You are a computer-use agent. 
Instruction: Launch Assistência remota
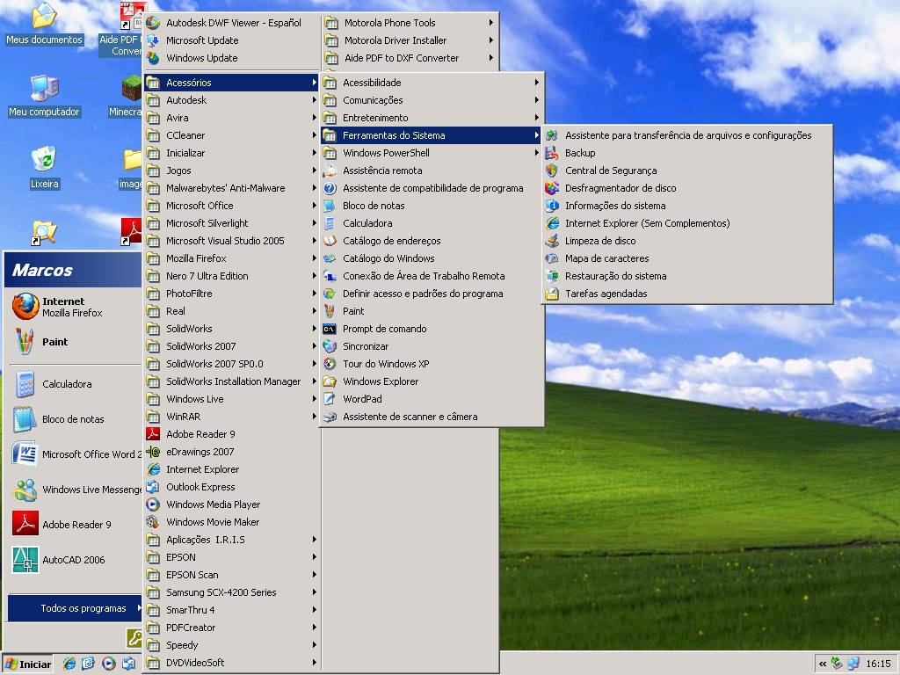click(x=432, y=171)
